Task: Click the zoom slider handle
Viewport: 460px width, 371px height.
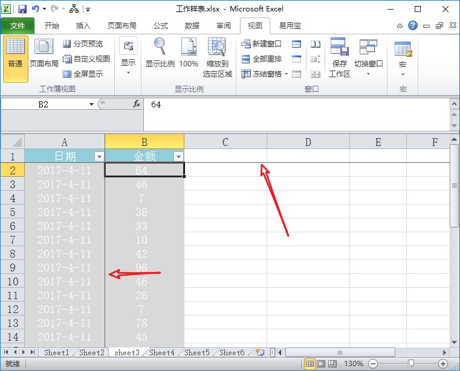Action: [411, 363]
